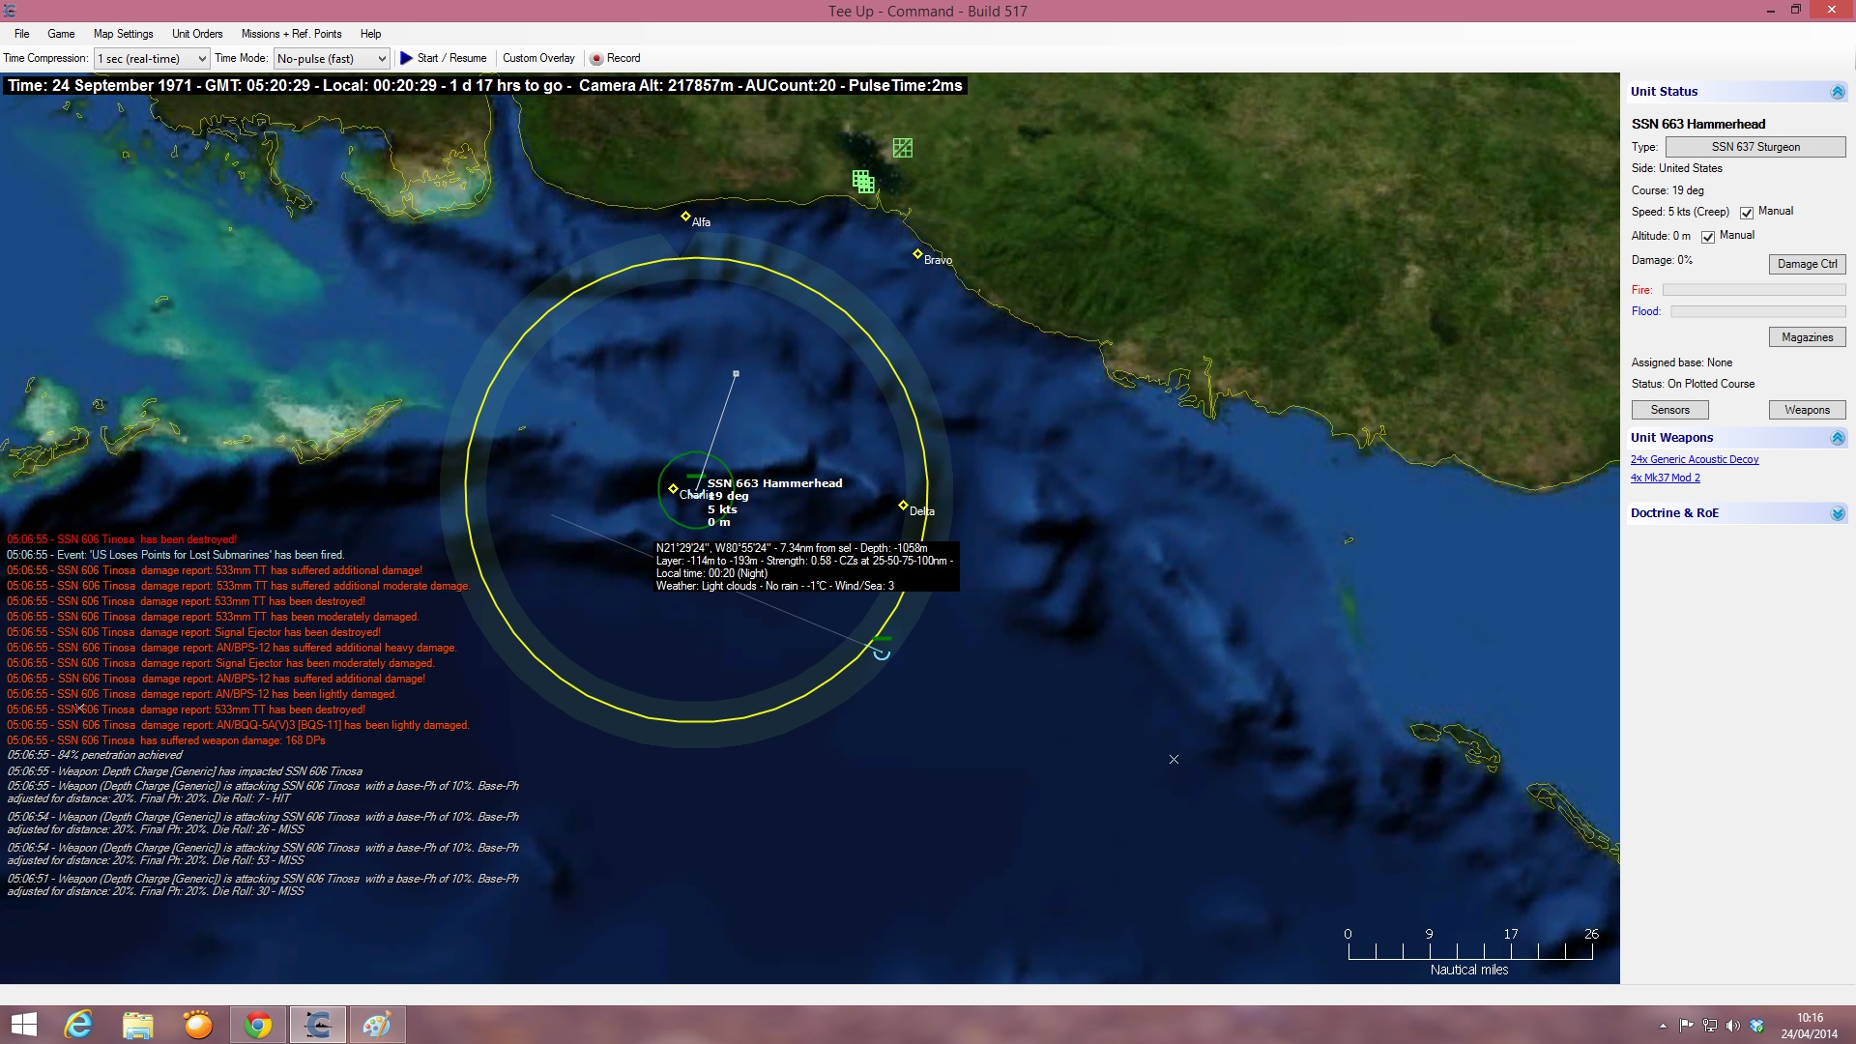Screen dimensions: 1856x1044
Task: Collapse the Unit Weapons panel
Action: click(1838, 438)
